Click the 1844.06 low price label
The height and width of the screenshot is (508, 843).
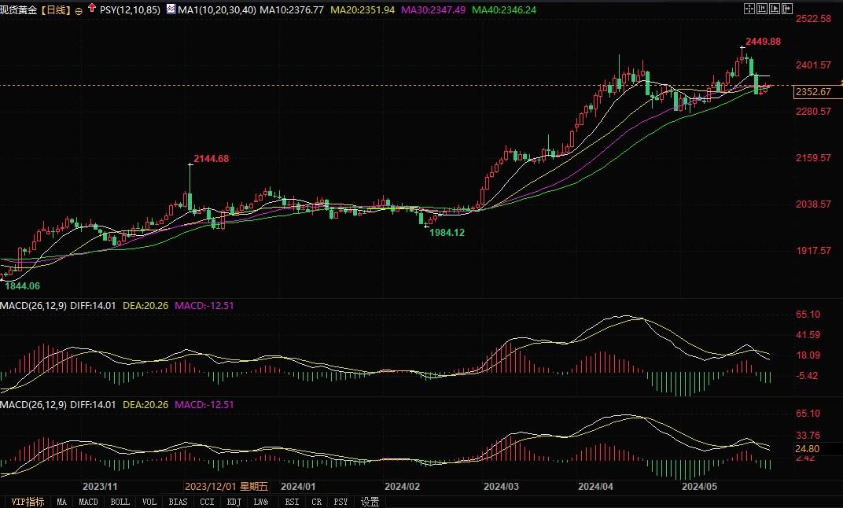[22, 286]
